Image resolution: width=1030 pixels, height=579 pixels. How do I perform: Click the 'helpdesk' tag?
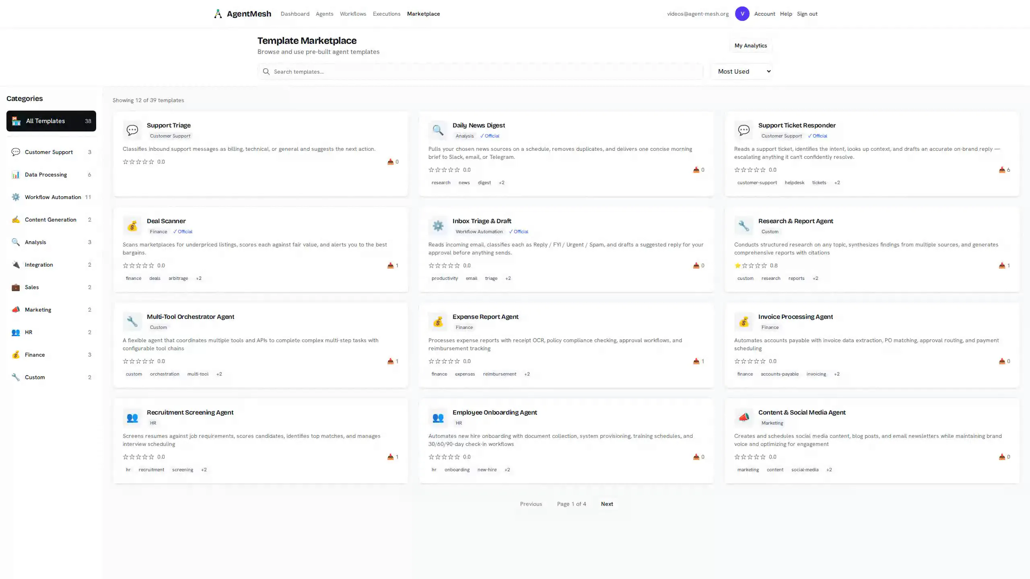point(794,183)
